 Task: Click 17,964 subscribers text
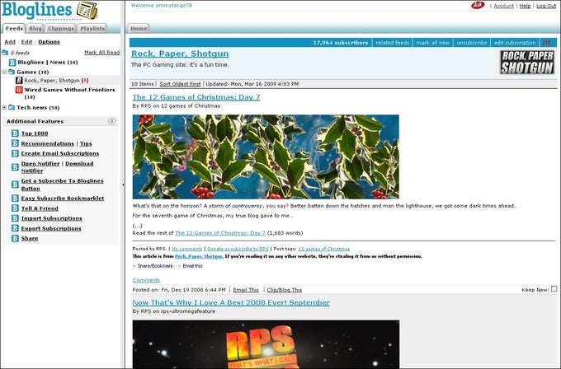341,43
